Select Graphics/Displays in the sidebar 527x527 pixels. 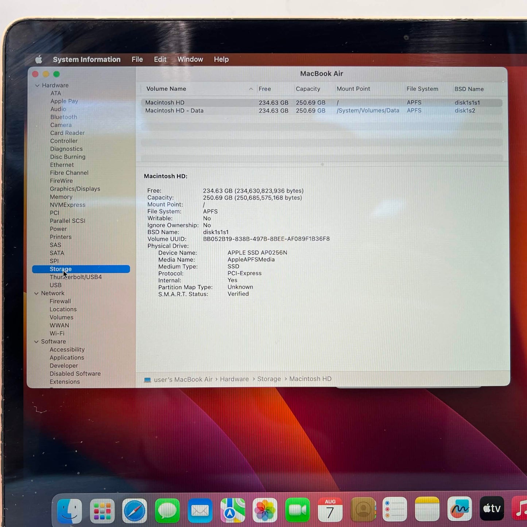tap(75, 189)
